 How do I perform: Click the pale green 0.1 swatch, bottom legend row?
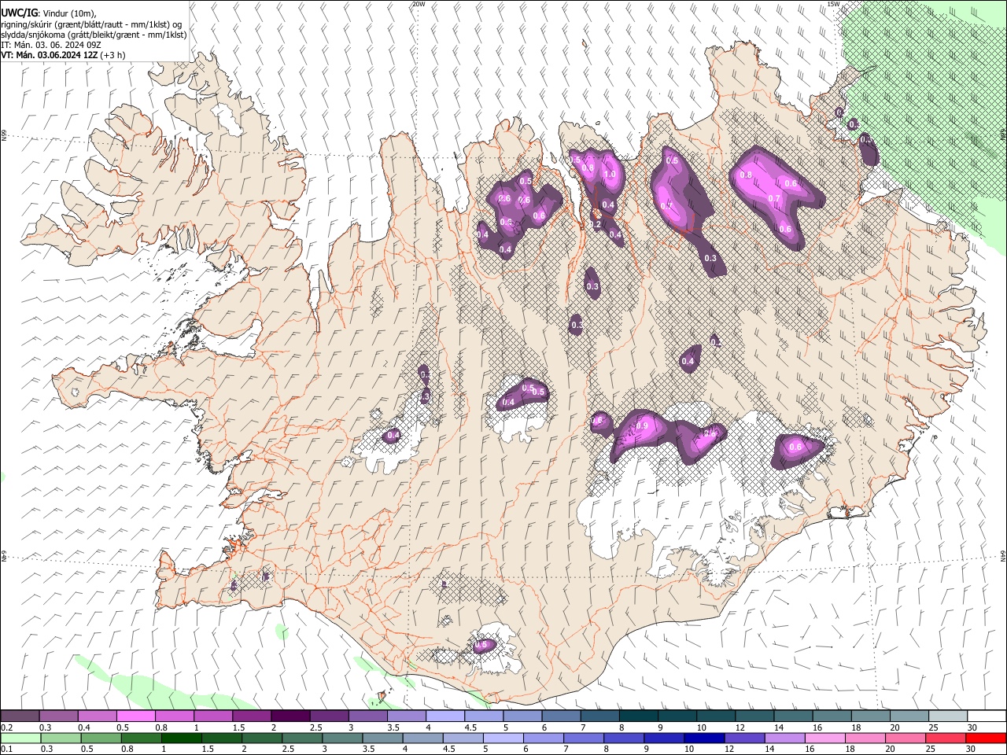20,738
